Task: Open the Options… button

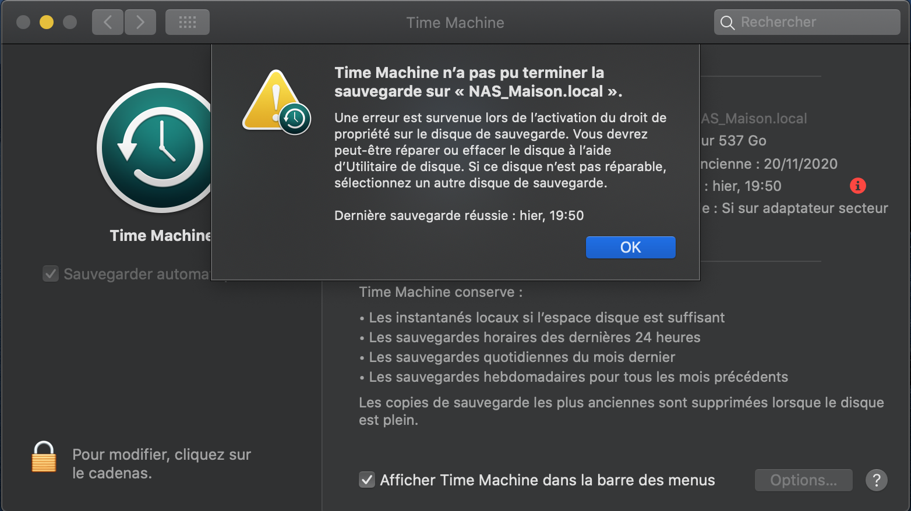Action: tap(803, 480)
